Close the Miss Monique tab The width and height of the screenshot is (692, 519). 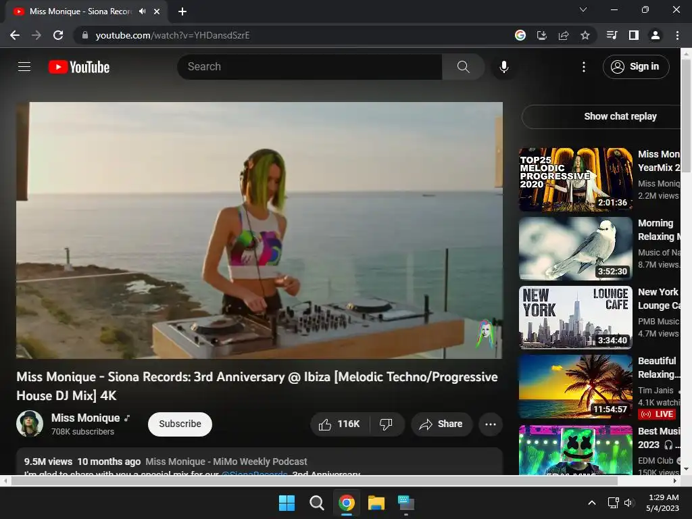(x=157, y=11)
